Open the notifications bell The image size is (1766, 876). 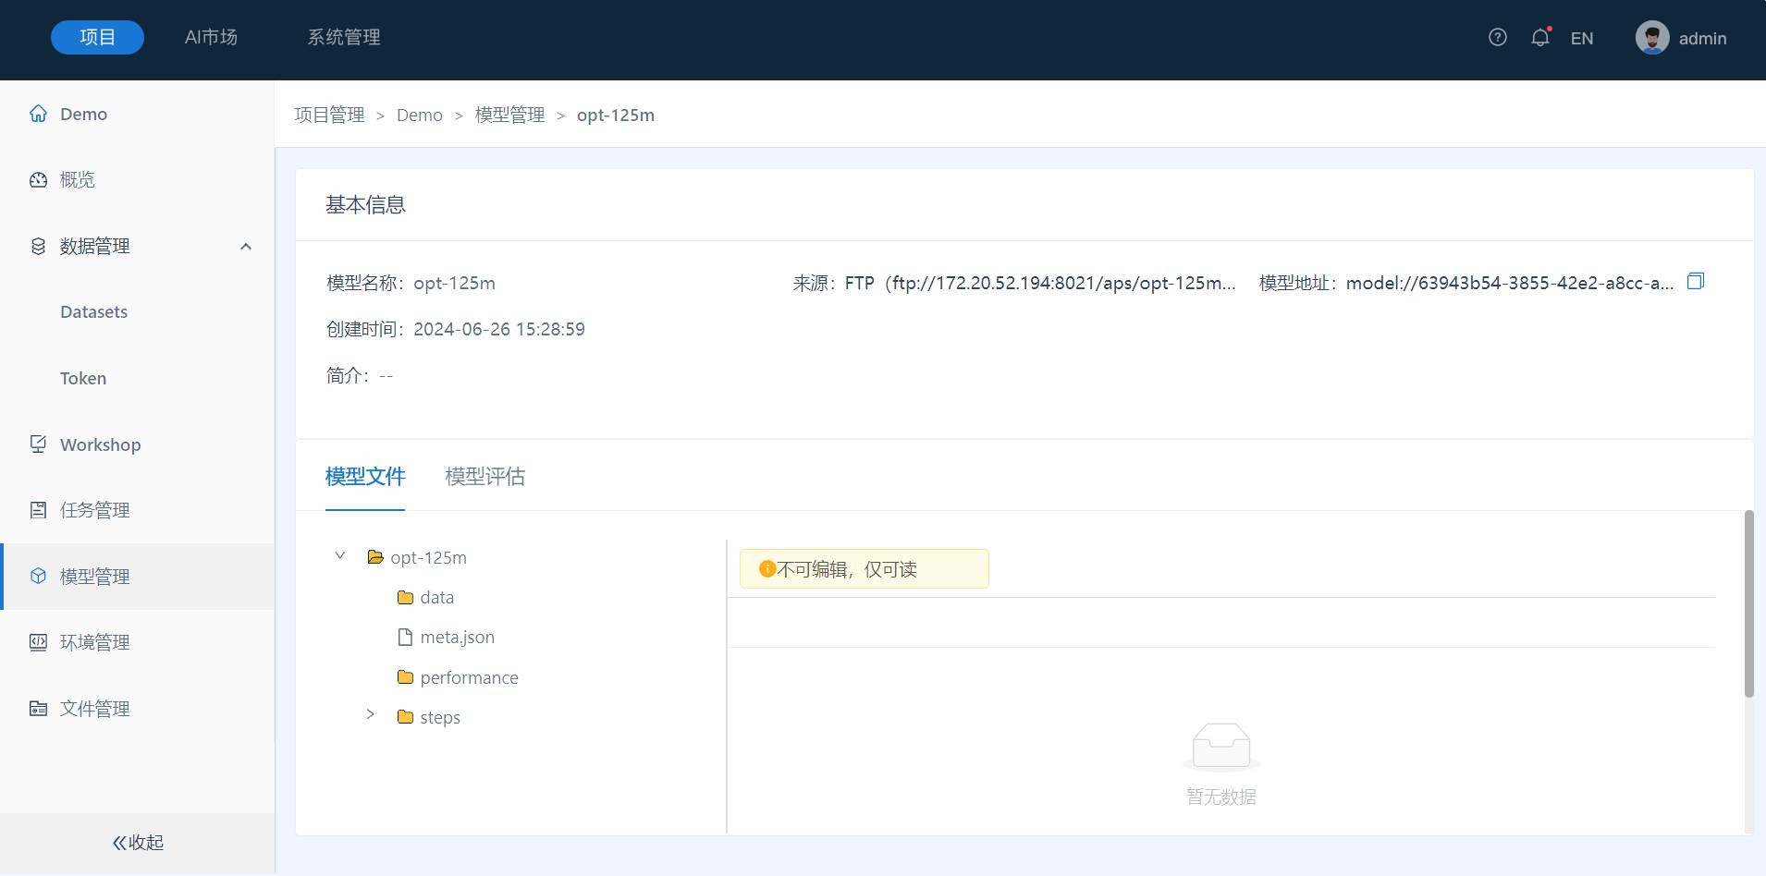click(x=1539, y=37)
